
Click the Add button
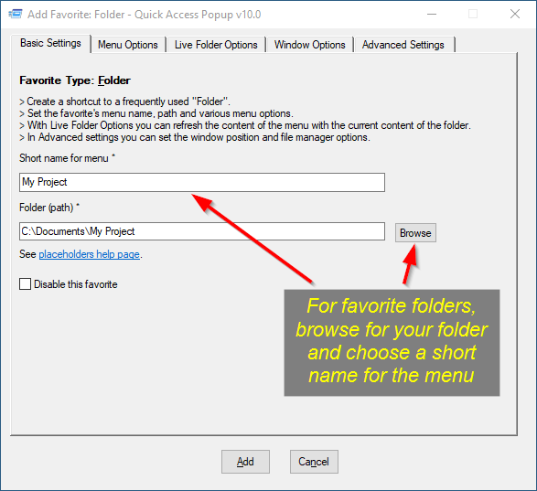(245, 462)
